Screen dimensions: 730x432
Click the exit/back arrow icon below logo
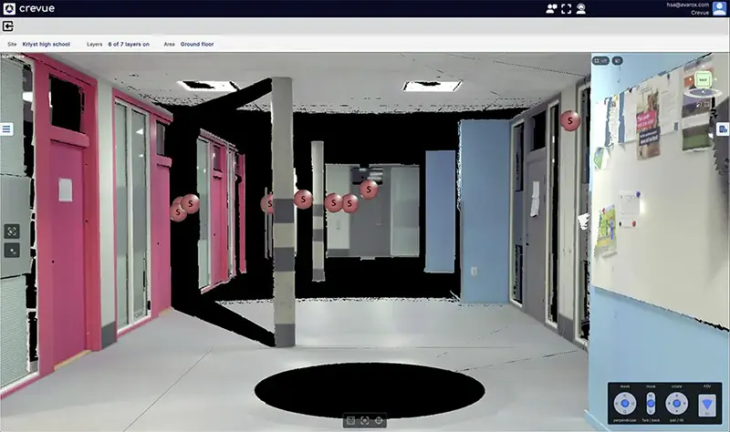8,26
